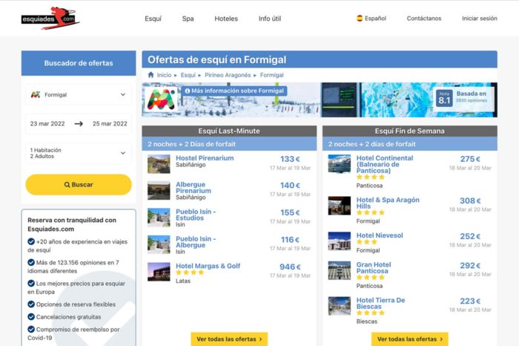This screenshot has width=519, height=346.
Task: Open Hotel Continental (Balneario de Panticosa)
Action: 385,164
